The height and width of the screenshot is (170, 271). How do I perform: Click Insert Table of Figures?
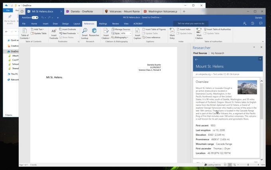point(155,29)
